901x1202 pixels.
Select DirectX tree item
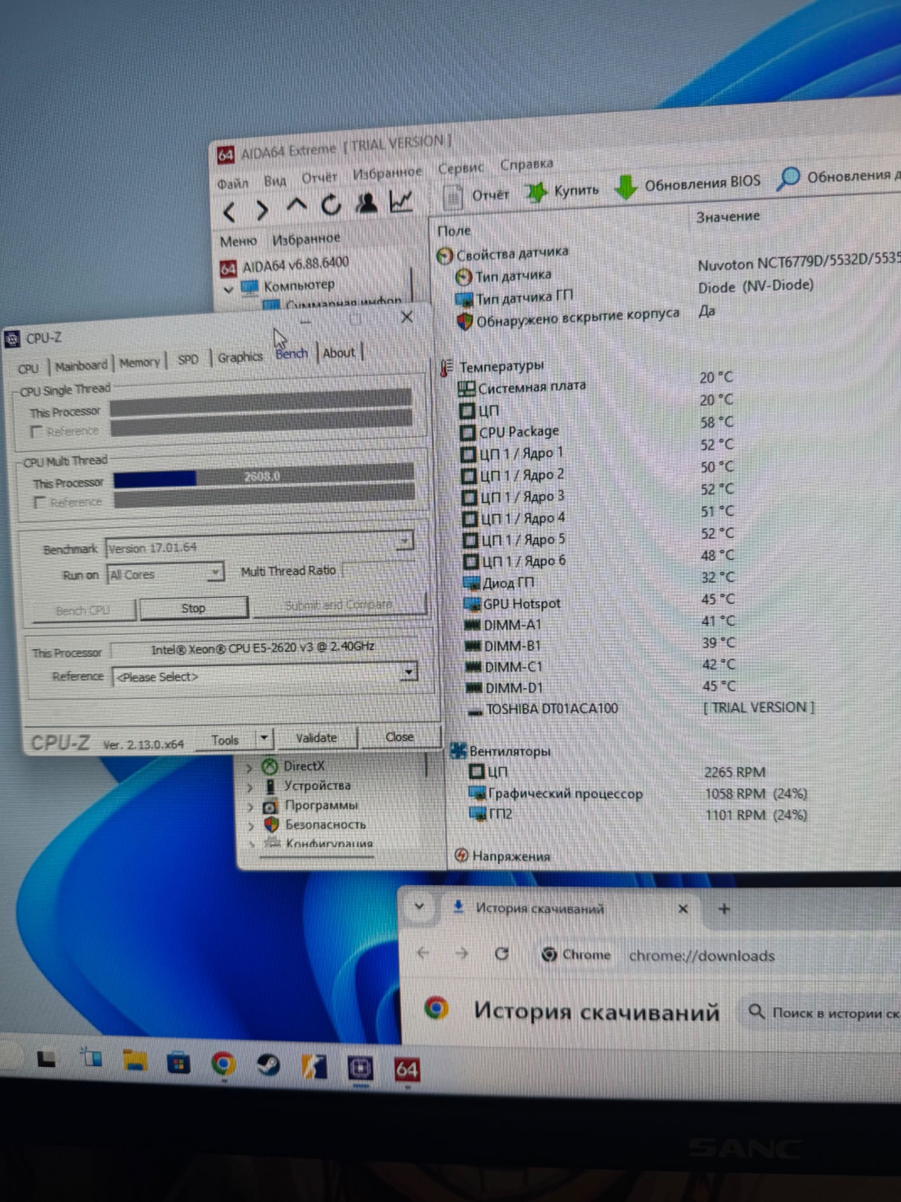click(293, 766)
